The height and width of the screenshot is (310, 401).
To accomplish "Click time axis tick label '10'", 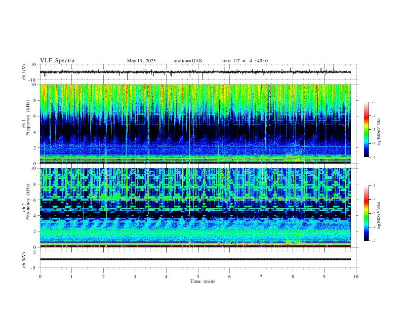I will tap(356, 277).
